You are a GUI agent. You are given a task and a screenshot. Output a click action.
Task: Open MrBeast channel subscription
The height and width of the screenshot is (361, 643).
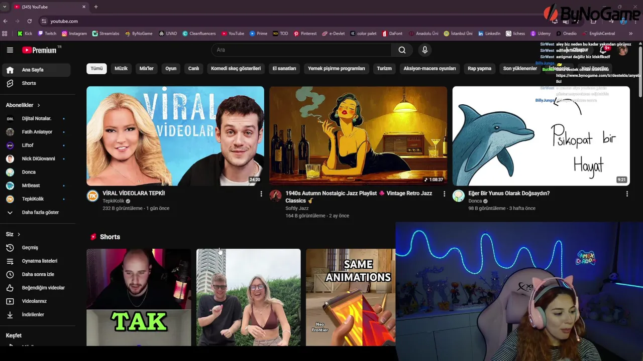click(x=36, y=186)
